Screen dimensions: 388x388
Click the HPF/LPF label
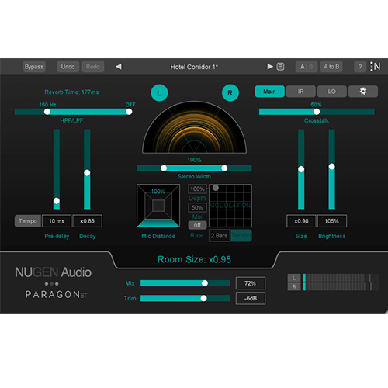[x=71, y=120]
